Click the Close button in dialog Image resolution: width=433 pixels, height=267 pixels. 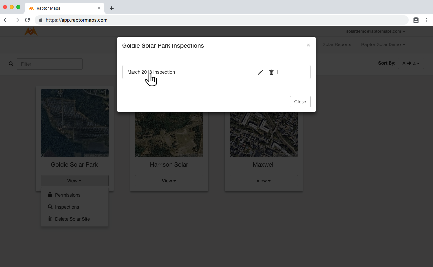pos(300,102)
